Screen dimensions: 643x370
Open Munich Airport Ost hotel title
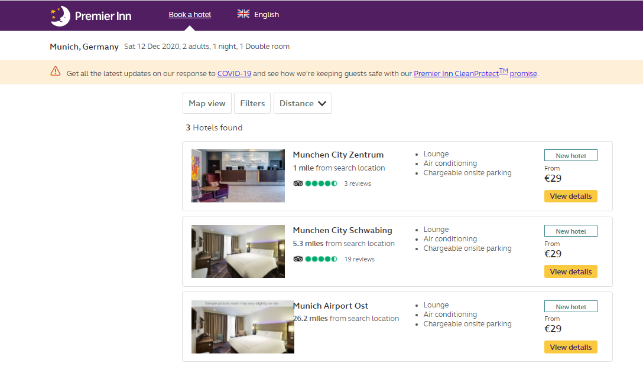[x=330, y=306]
